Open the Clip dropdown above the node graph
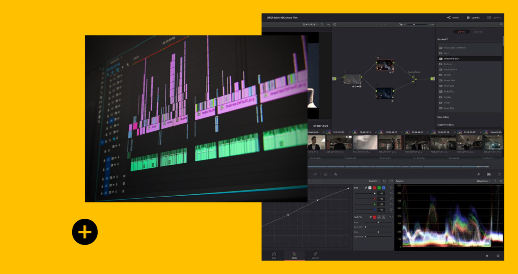 point(402,24)
